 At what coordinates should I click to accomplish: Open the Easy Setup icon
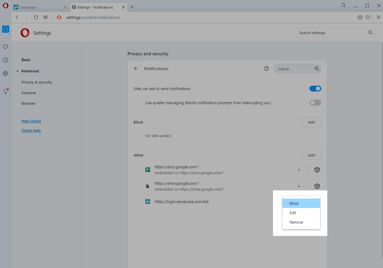(378, 17)
